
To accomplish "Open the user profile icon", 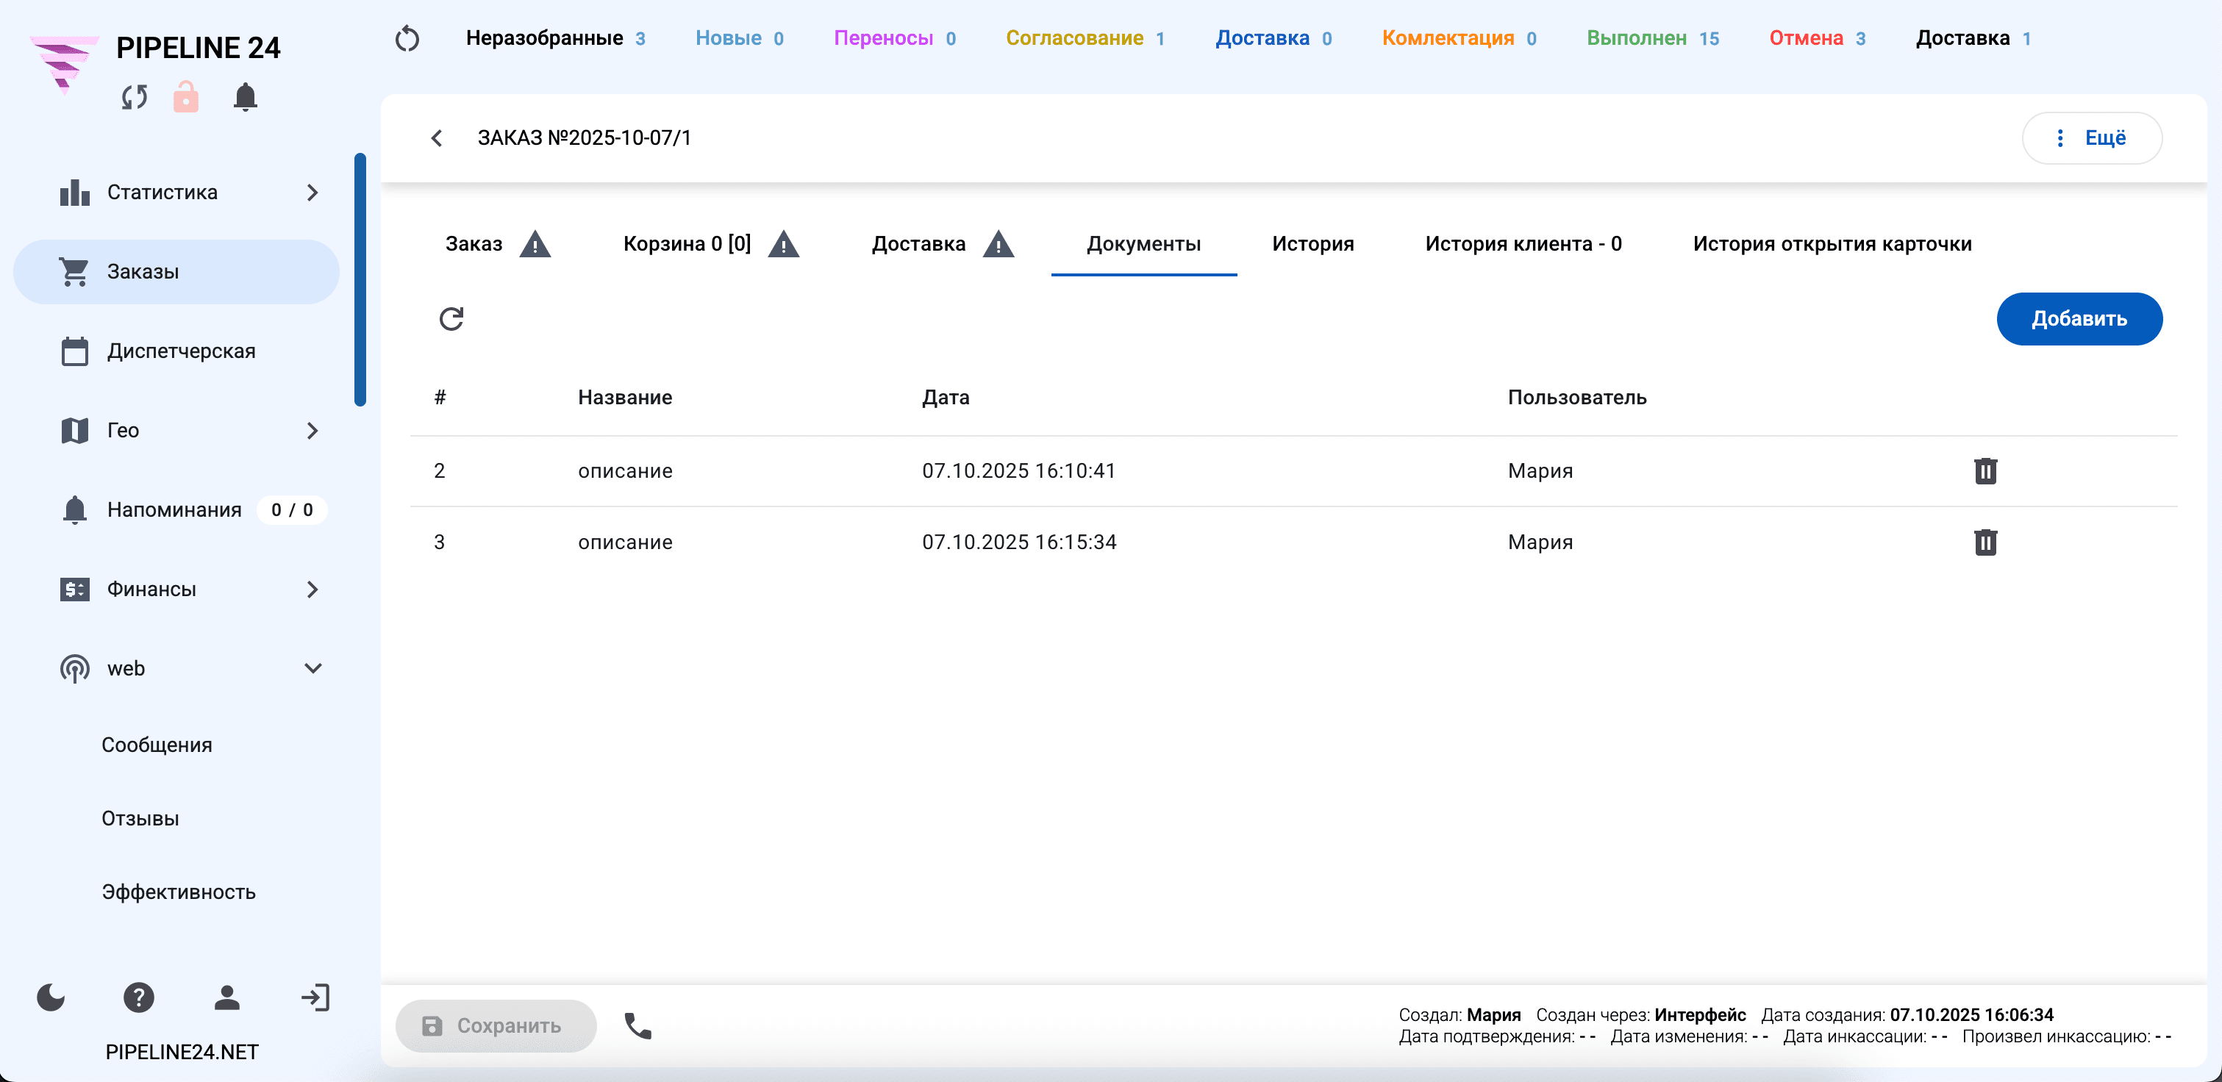I will [227, 997].
